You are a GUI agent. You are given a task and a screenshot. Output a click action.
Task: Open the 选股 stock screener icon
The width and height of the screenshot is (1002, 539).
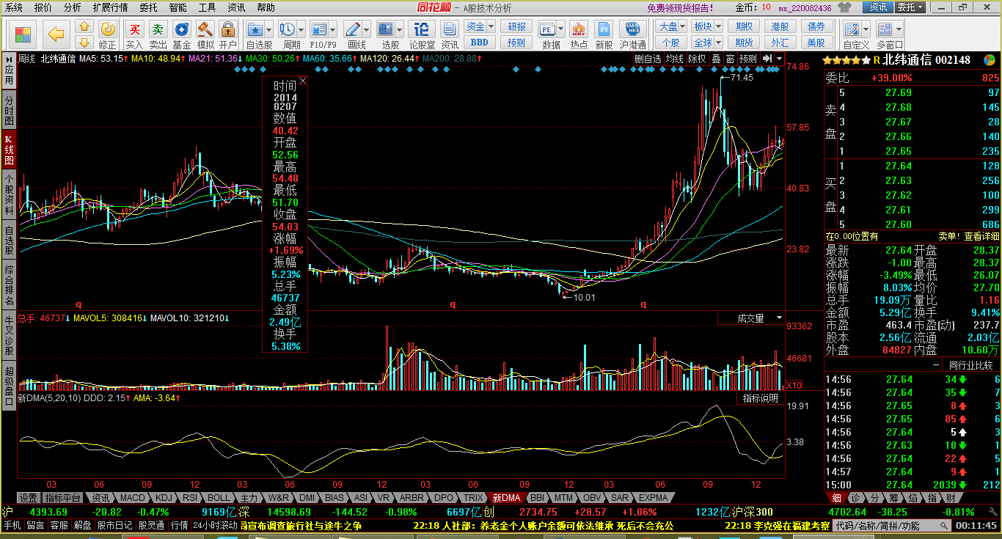386,29
